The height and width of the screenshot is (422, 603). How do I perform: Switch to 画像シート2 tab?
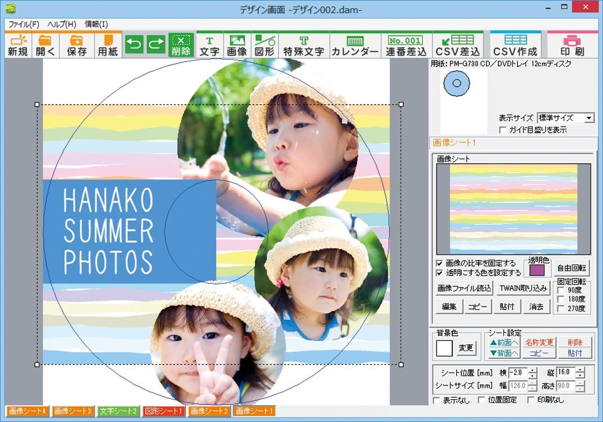coord(209,411)
